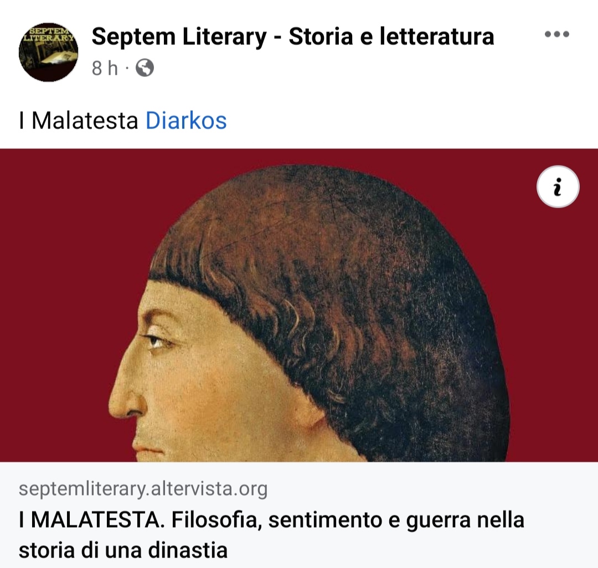Open the Septem Literary round profile picture
Viewport: 598px width, 568px height.
[48, 52]
